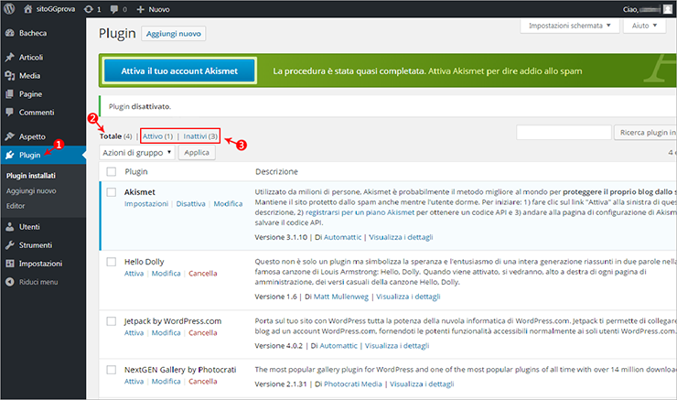Open the sitoGGprova home link in the admin bar
Screen dimensions: 677x400
[48, 9]
